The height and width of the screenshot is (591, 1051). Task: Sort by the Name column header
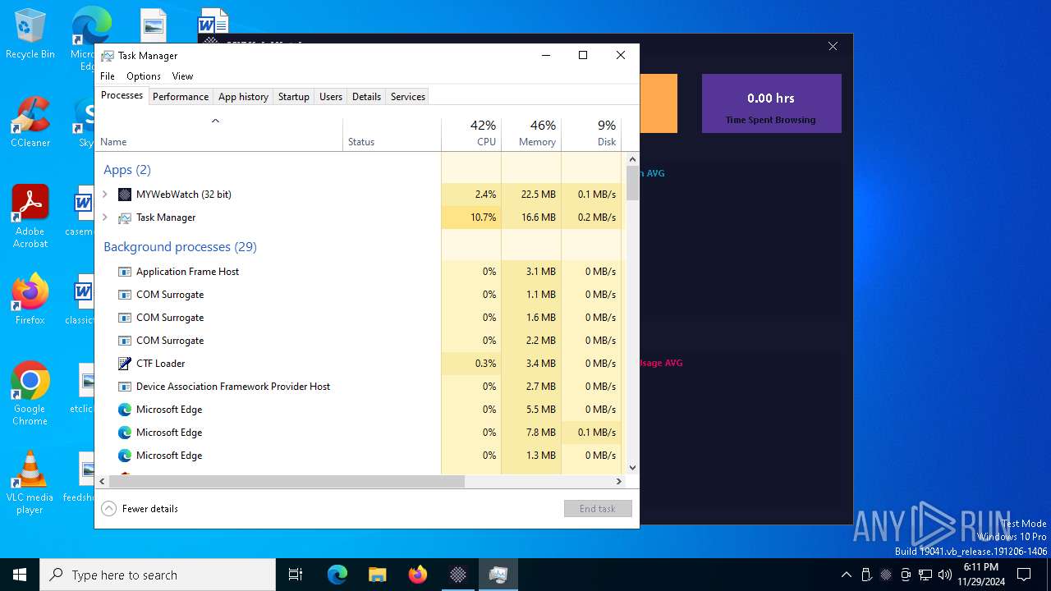click(x=218, y=134)
